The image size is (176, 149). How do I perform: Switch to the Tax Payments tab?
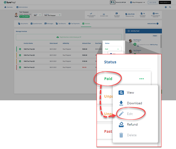74,24
